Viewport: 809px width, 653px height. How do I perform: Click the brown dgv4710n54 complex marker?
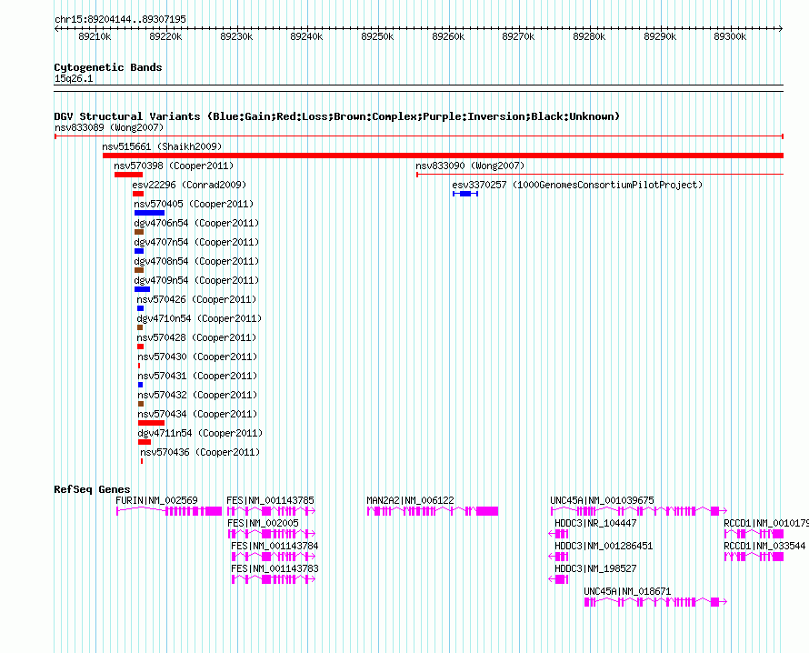[x=140, y=327]
